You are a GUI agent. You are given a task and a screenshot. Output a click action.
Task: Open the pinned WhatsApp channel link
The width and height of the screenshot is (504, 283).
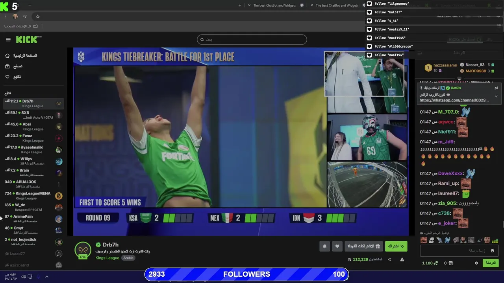454,100
